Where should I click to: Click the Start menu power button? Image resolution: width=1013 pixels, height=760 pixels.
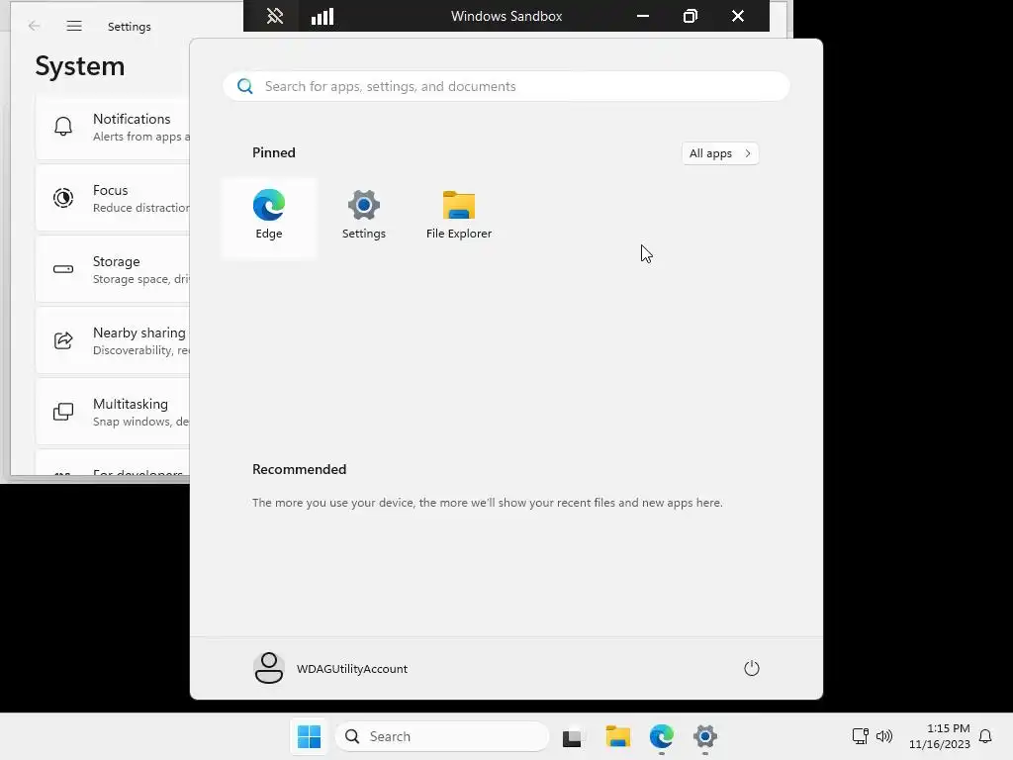click(752, 668)
